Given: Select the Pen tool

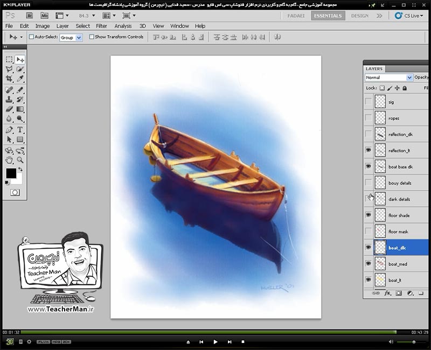Looking at the screenshot, I should [9, 130].
